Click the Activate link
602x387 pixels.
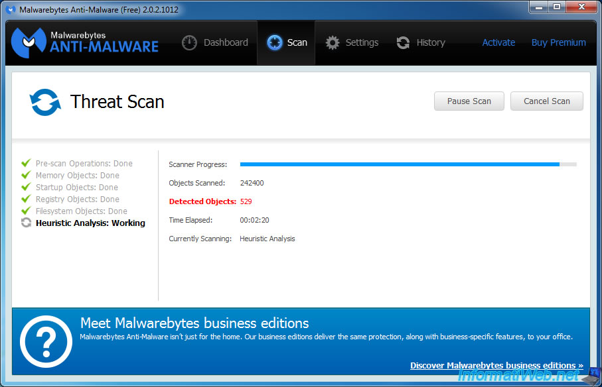[498, 42]
